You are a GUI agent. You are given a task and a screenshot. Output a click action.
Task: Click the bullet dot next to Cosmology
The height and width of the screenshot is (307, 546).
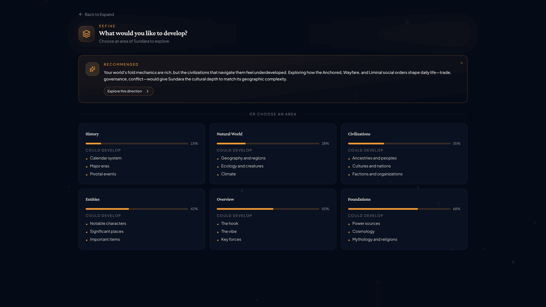(349, 232)
